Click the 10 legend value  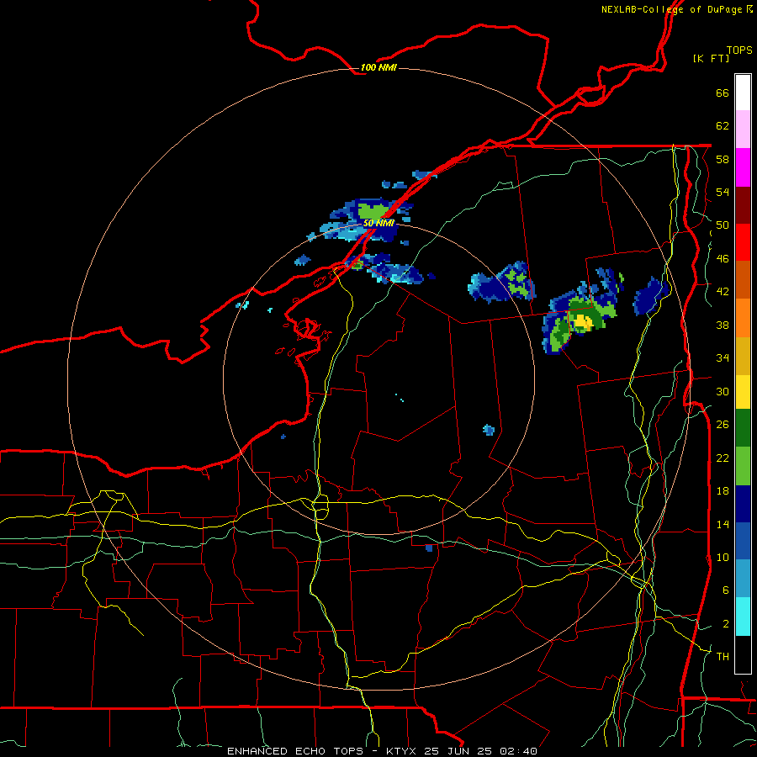click(723, 557)
